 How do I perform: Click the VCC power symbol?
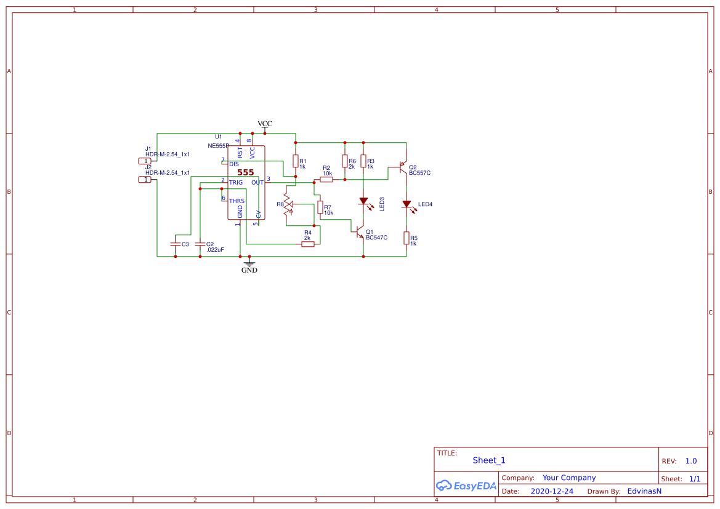click(x=265, y=126)
